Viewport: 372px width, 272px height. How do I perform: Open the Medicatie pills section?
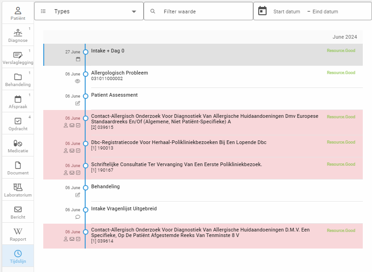click(17, 145)
